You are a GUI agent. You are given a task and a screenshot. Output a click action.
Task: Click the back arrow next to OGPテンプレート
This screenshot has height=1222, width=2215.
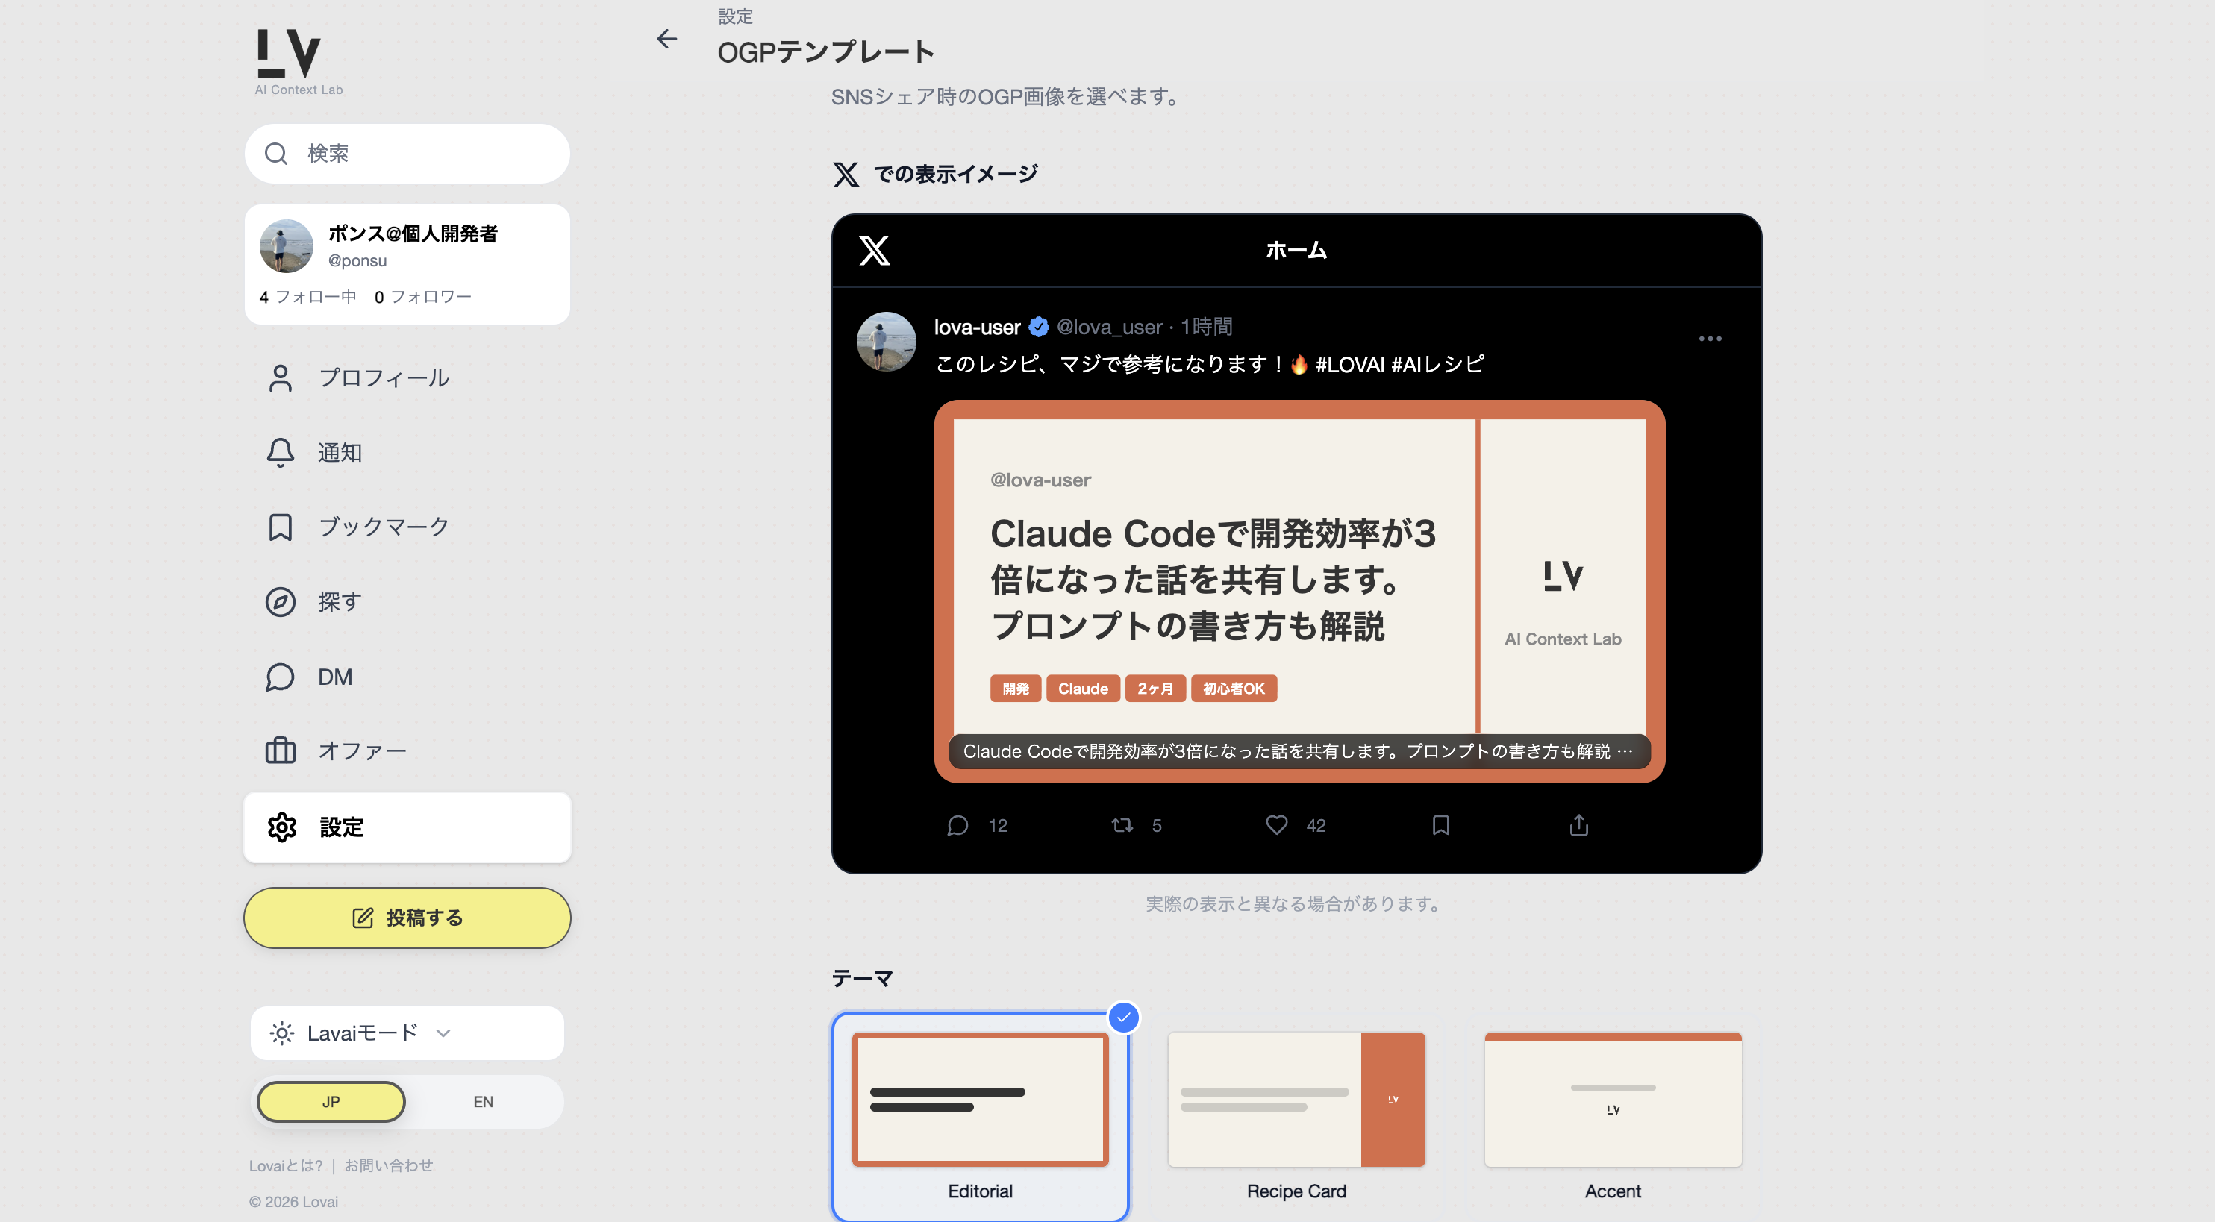point(666,39)
